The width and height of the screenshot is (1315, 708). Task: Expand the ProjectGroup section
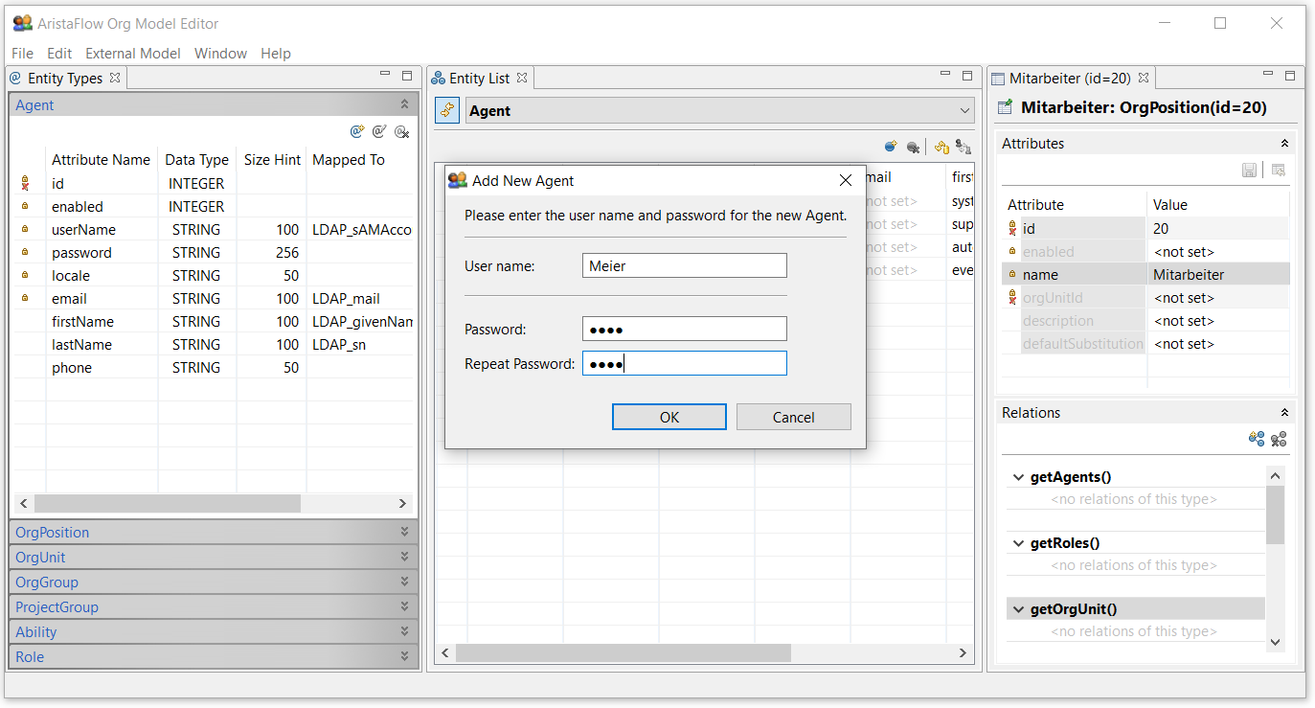pyautogui.click(x=404, y=606)
